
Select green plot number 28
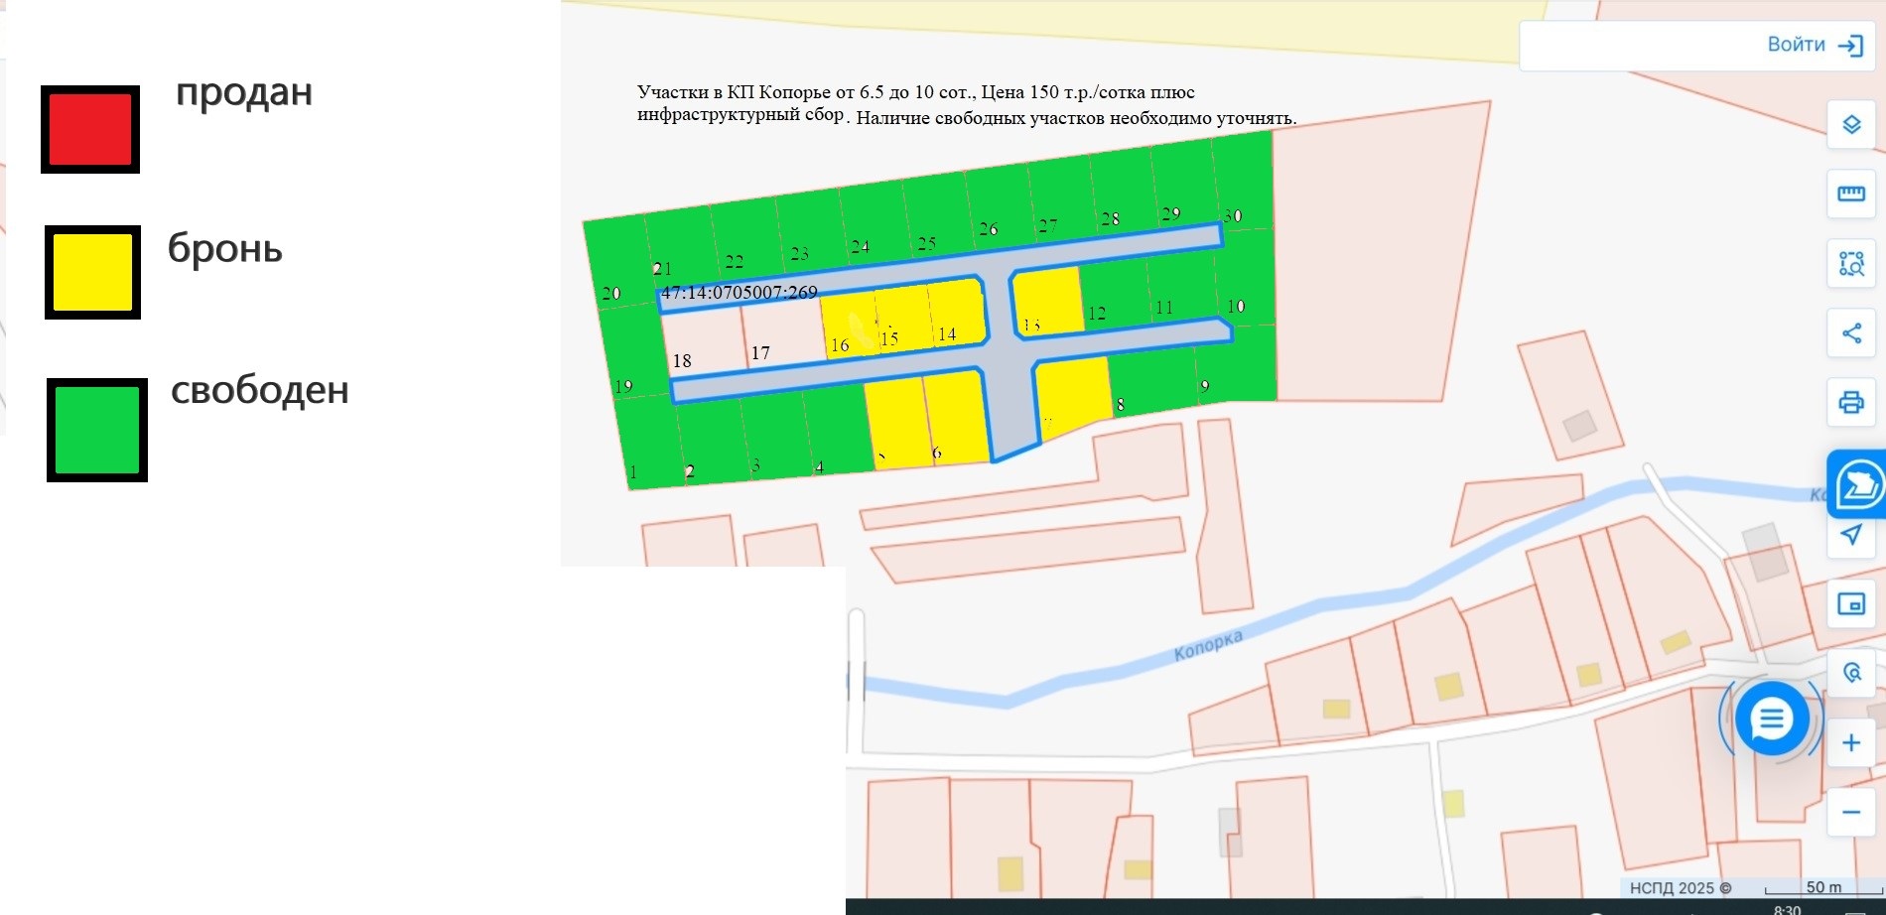tap(1123, 191)
